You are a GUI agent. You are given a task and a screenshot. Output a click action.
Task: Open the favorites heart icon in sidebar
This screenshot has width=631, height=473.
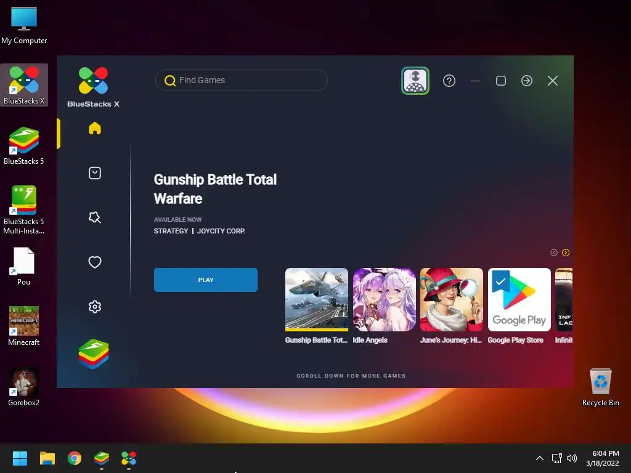pos(94,262)
